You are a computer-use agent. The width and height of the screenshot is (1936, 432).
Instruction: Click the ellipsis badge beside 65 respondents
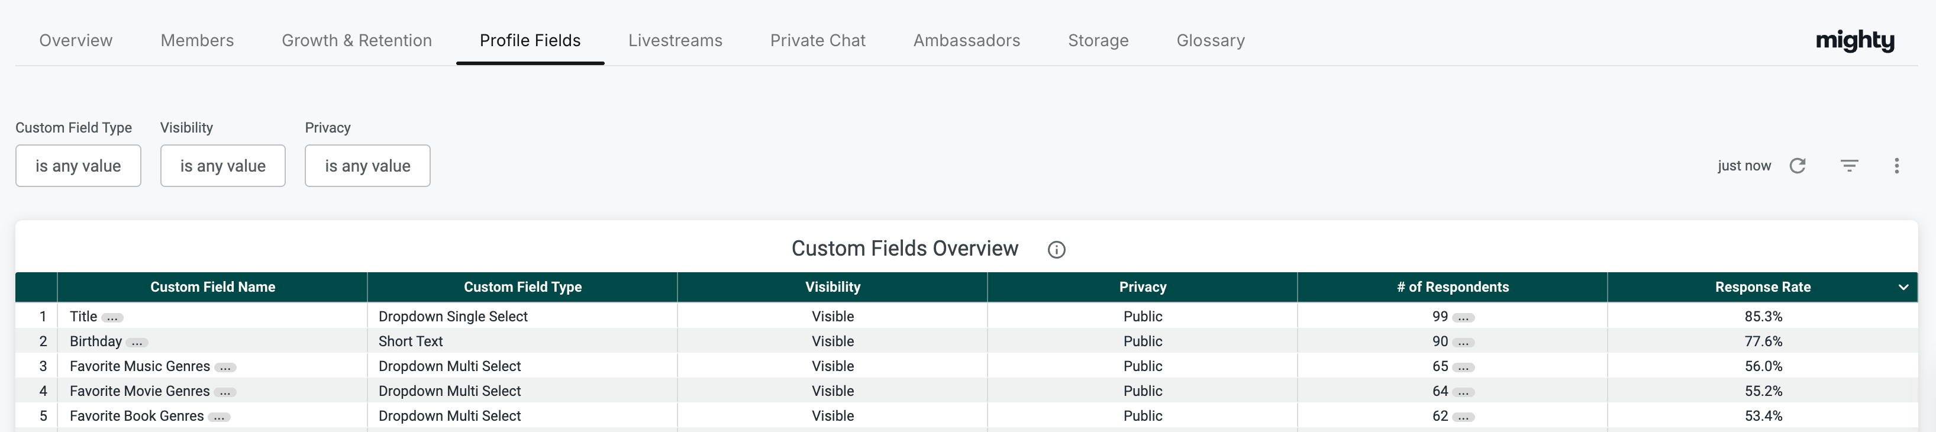tap(1463, 367)
